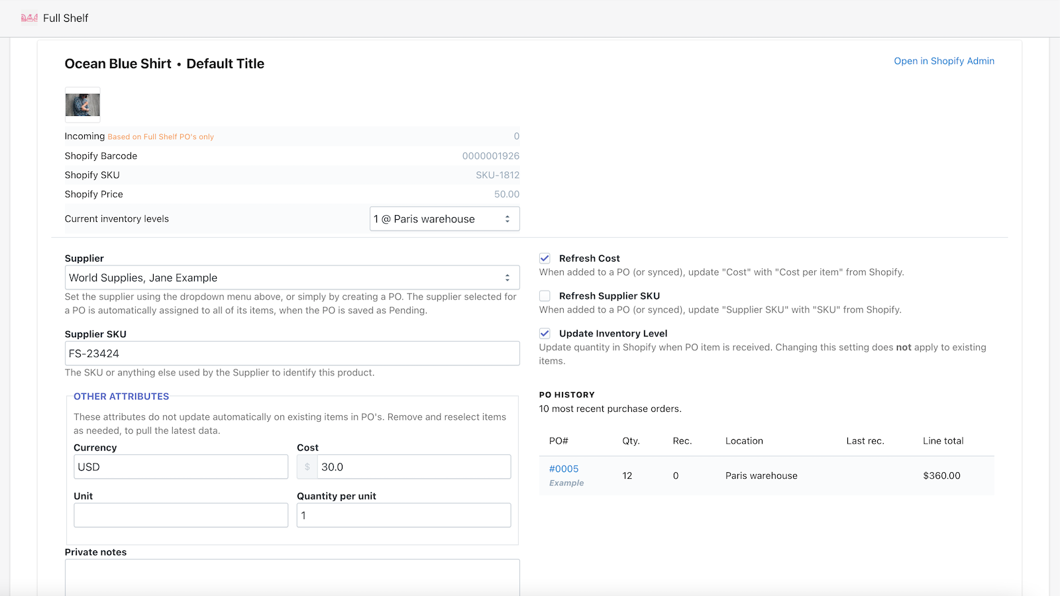Enable the Refresh Supplier SKU checkbox
The height and width of the screenshot is (596, 1060).
[x=545, y=296]
